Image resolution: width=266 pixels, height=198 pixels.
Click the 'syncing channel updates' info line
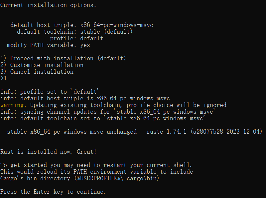click(108, 112)
